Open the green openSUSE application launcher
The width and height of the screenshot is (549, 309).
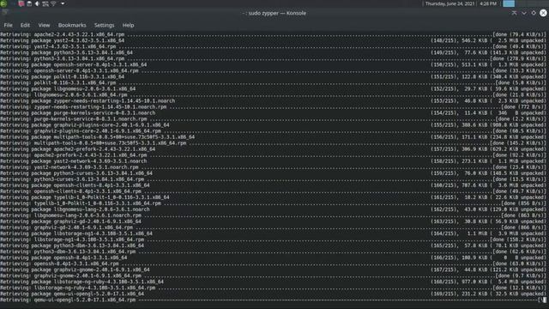(3, 3)
